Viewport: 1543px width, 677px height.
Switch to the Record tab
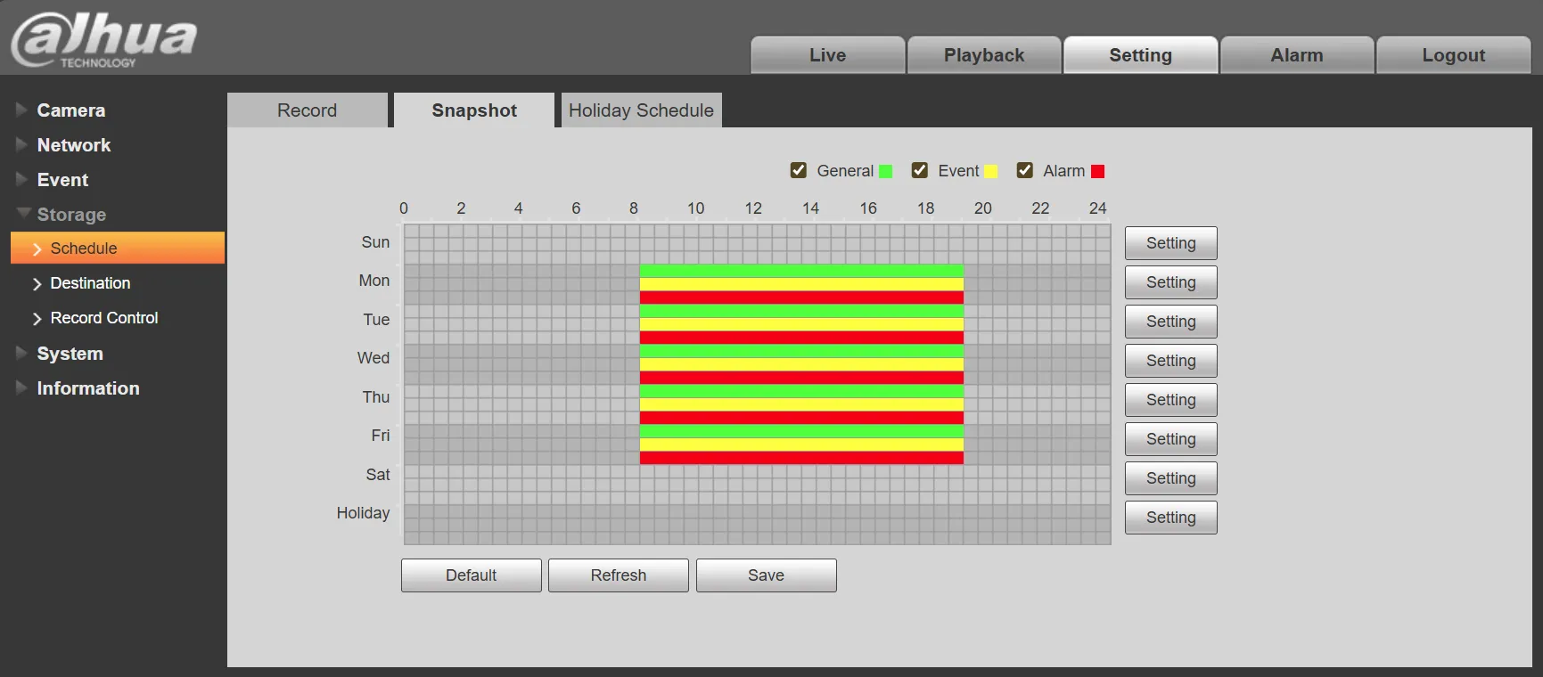pos(307,110)
